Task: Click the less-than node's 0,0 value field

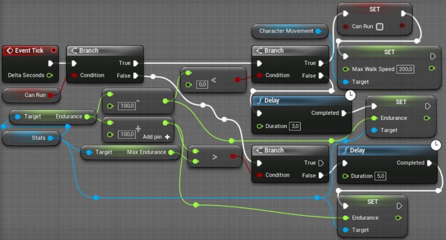Action: point(202,85)
